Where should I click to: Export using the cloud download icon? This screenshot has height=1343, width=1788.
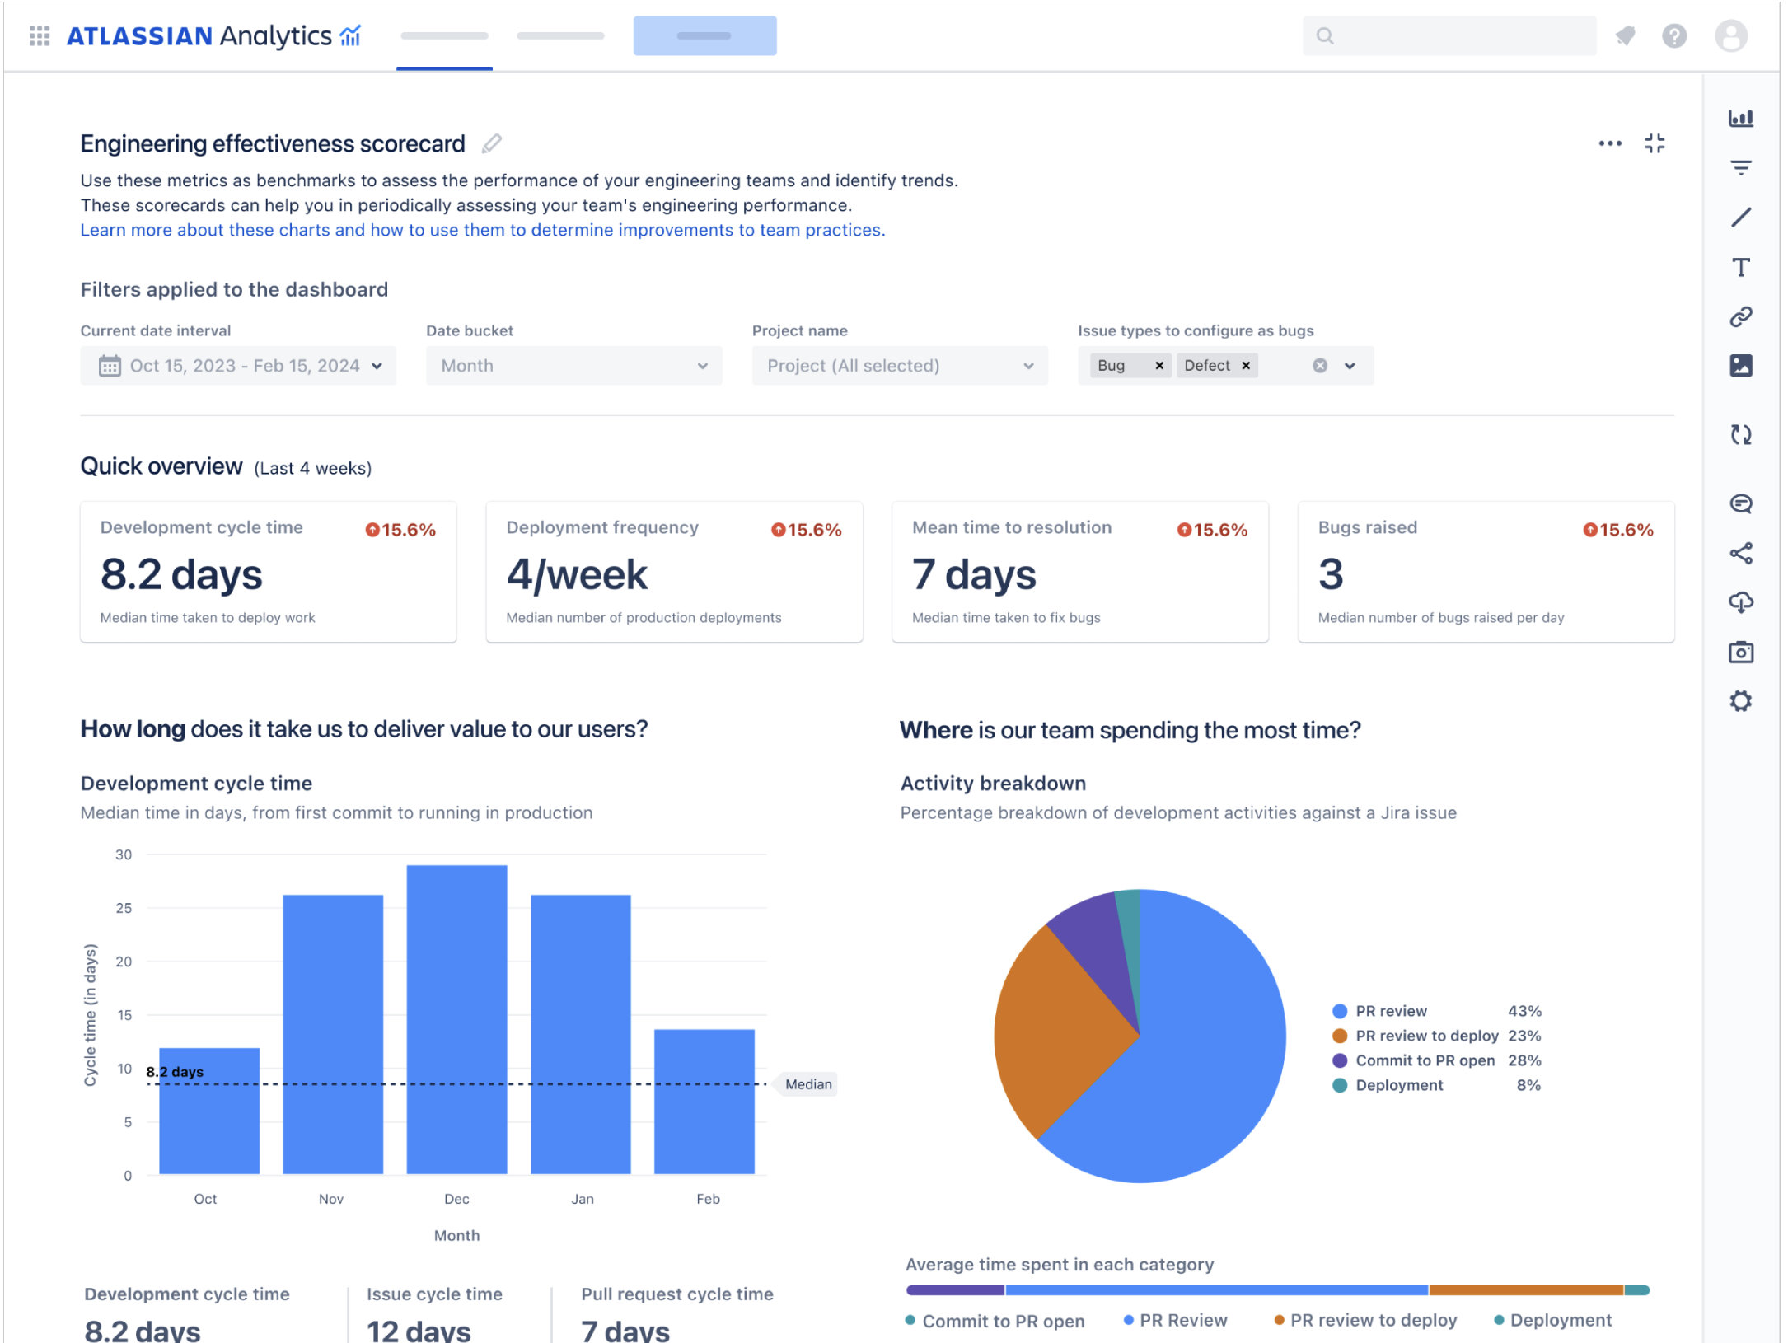coord(1742,602)
